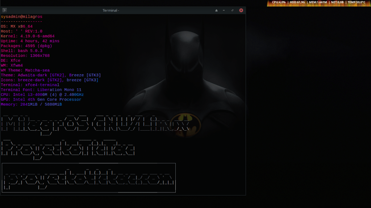371x208 pixels.
Task: Click the boxed ASCII art banner at the bottom
Action: [89, 178]
